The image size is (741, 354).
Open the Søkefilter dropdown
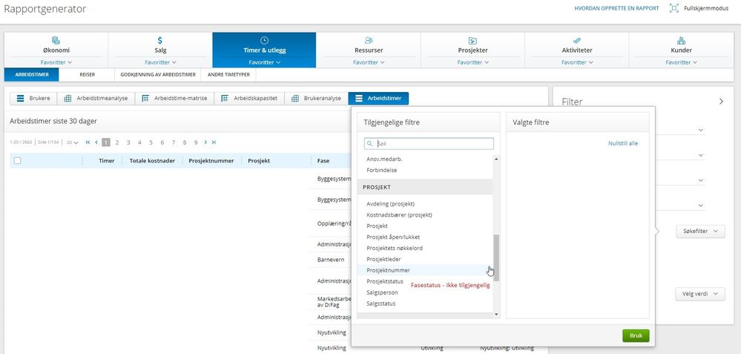(x=700, y=231)
